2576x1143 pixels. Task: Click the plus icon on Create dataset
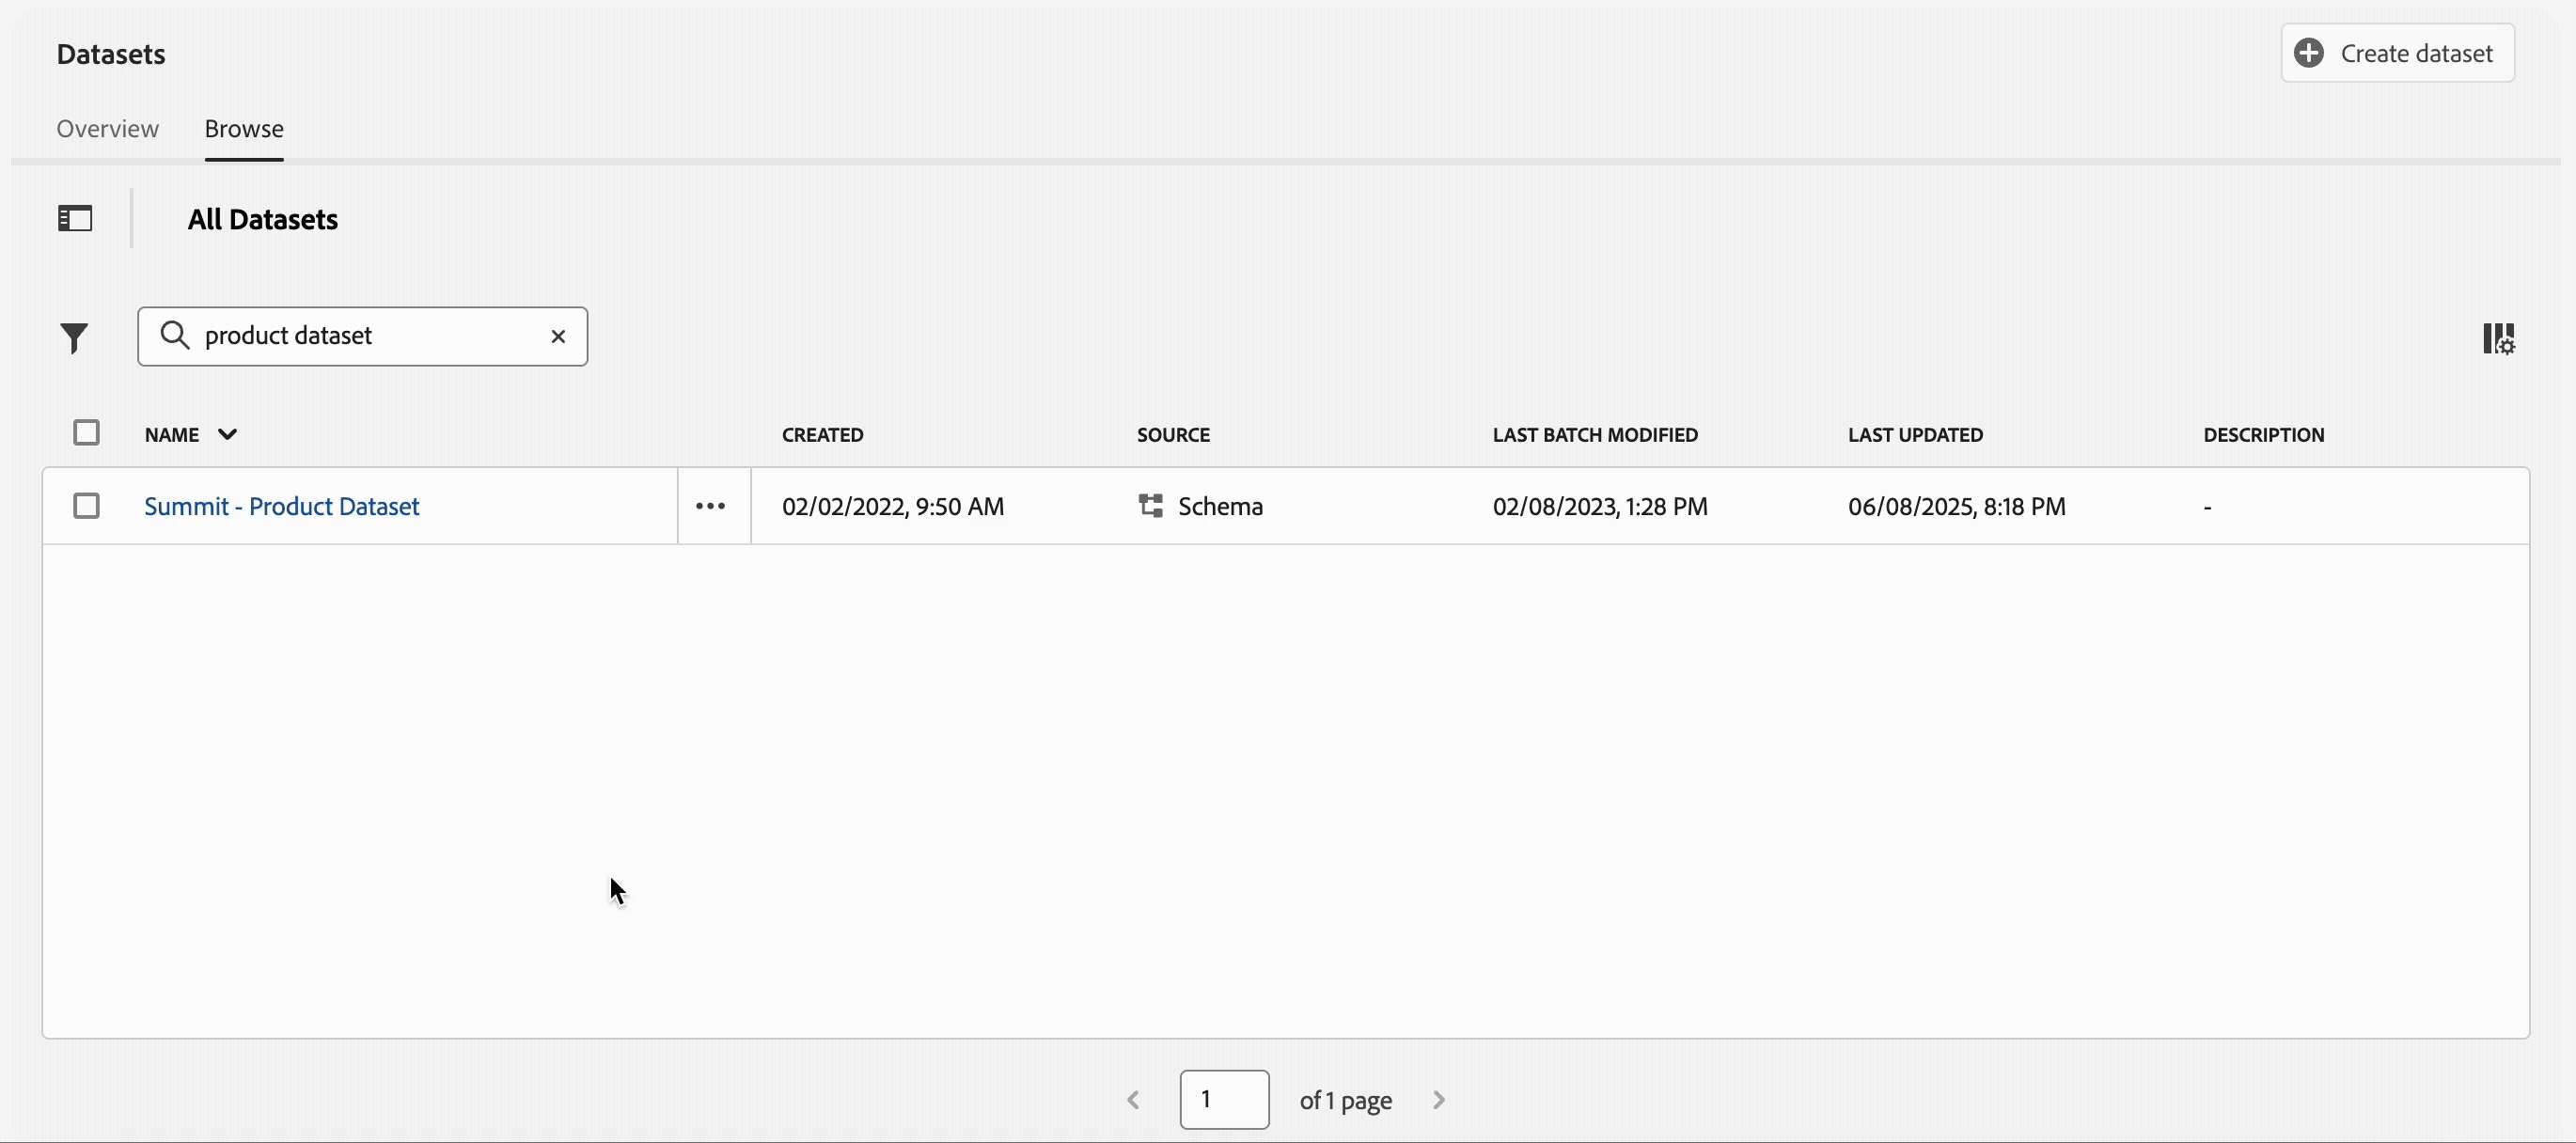2308,53
